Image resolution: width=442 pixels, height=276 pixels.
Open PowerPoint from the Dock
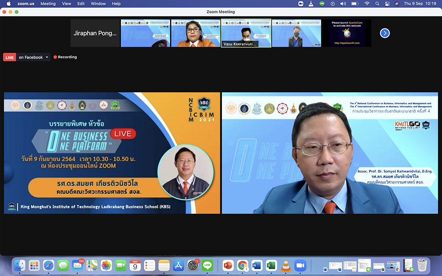coord(228,266)
